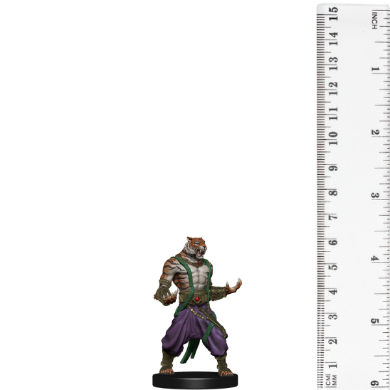390x390 pixels.
Task: Click the black round base of the miniature
Action: (195, 380)
